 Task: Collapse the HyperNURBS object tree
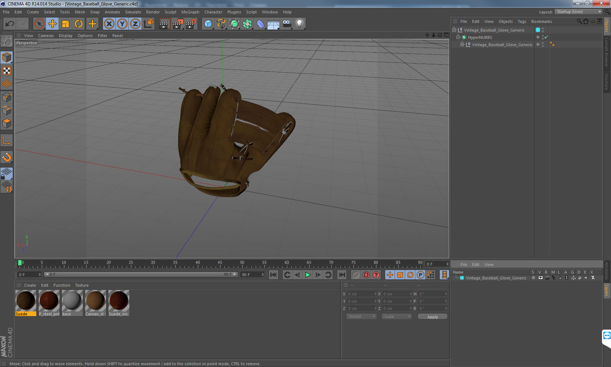[458, 37]
